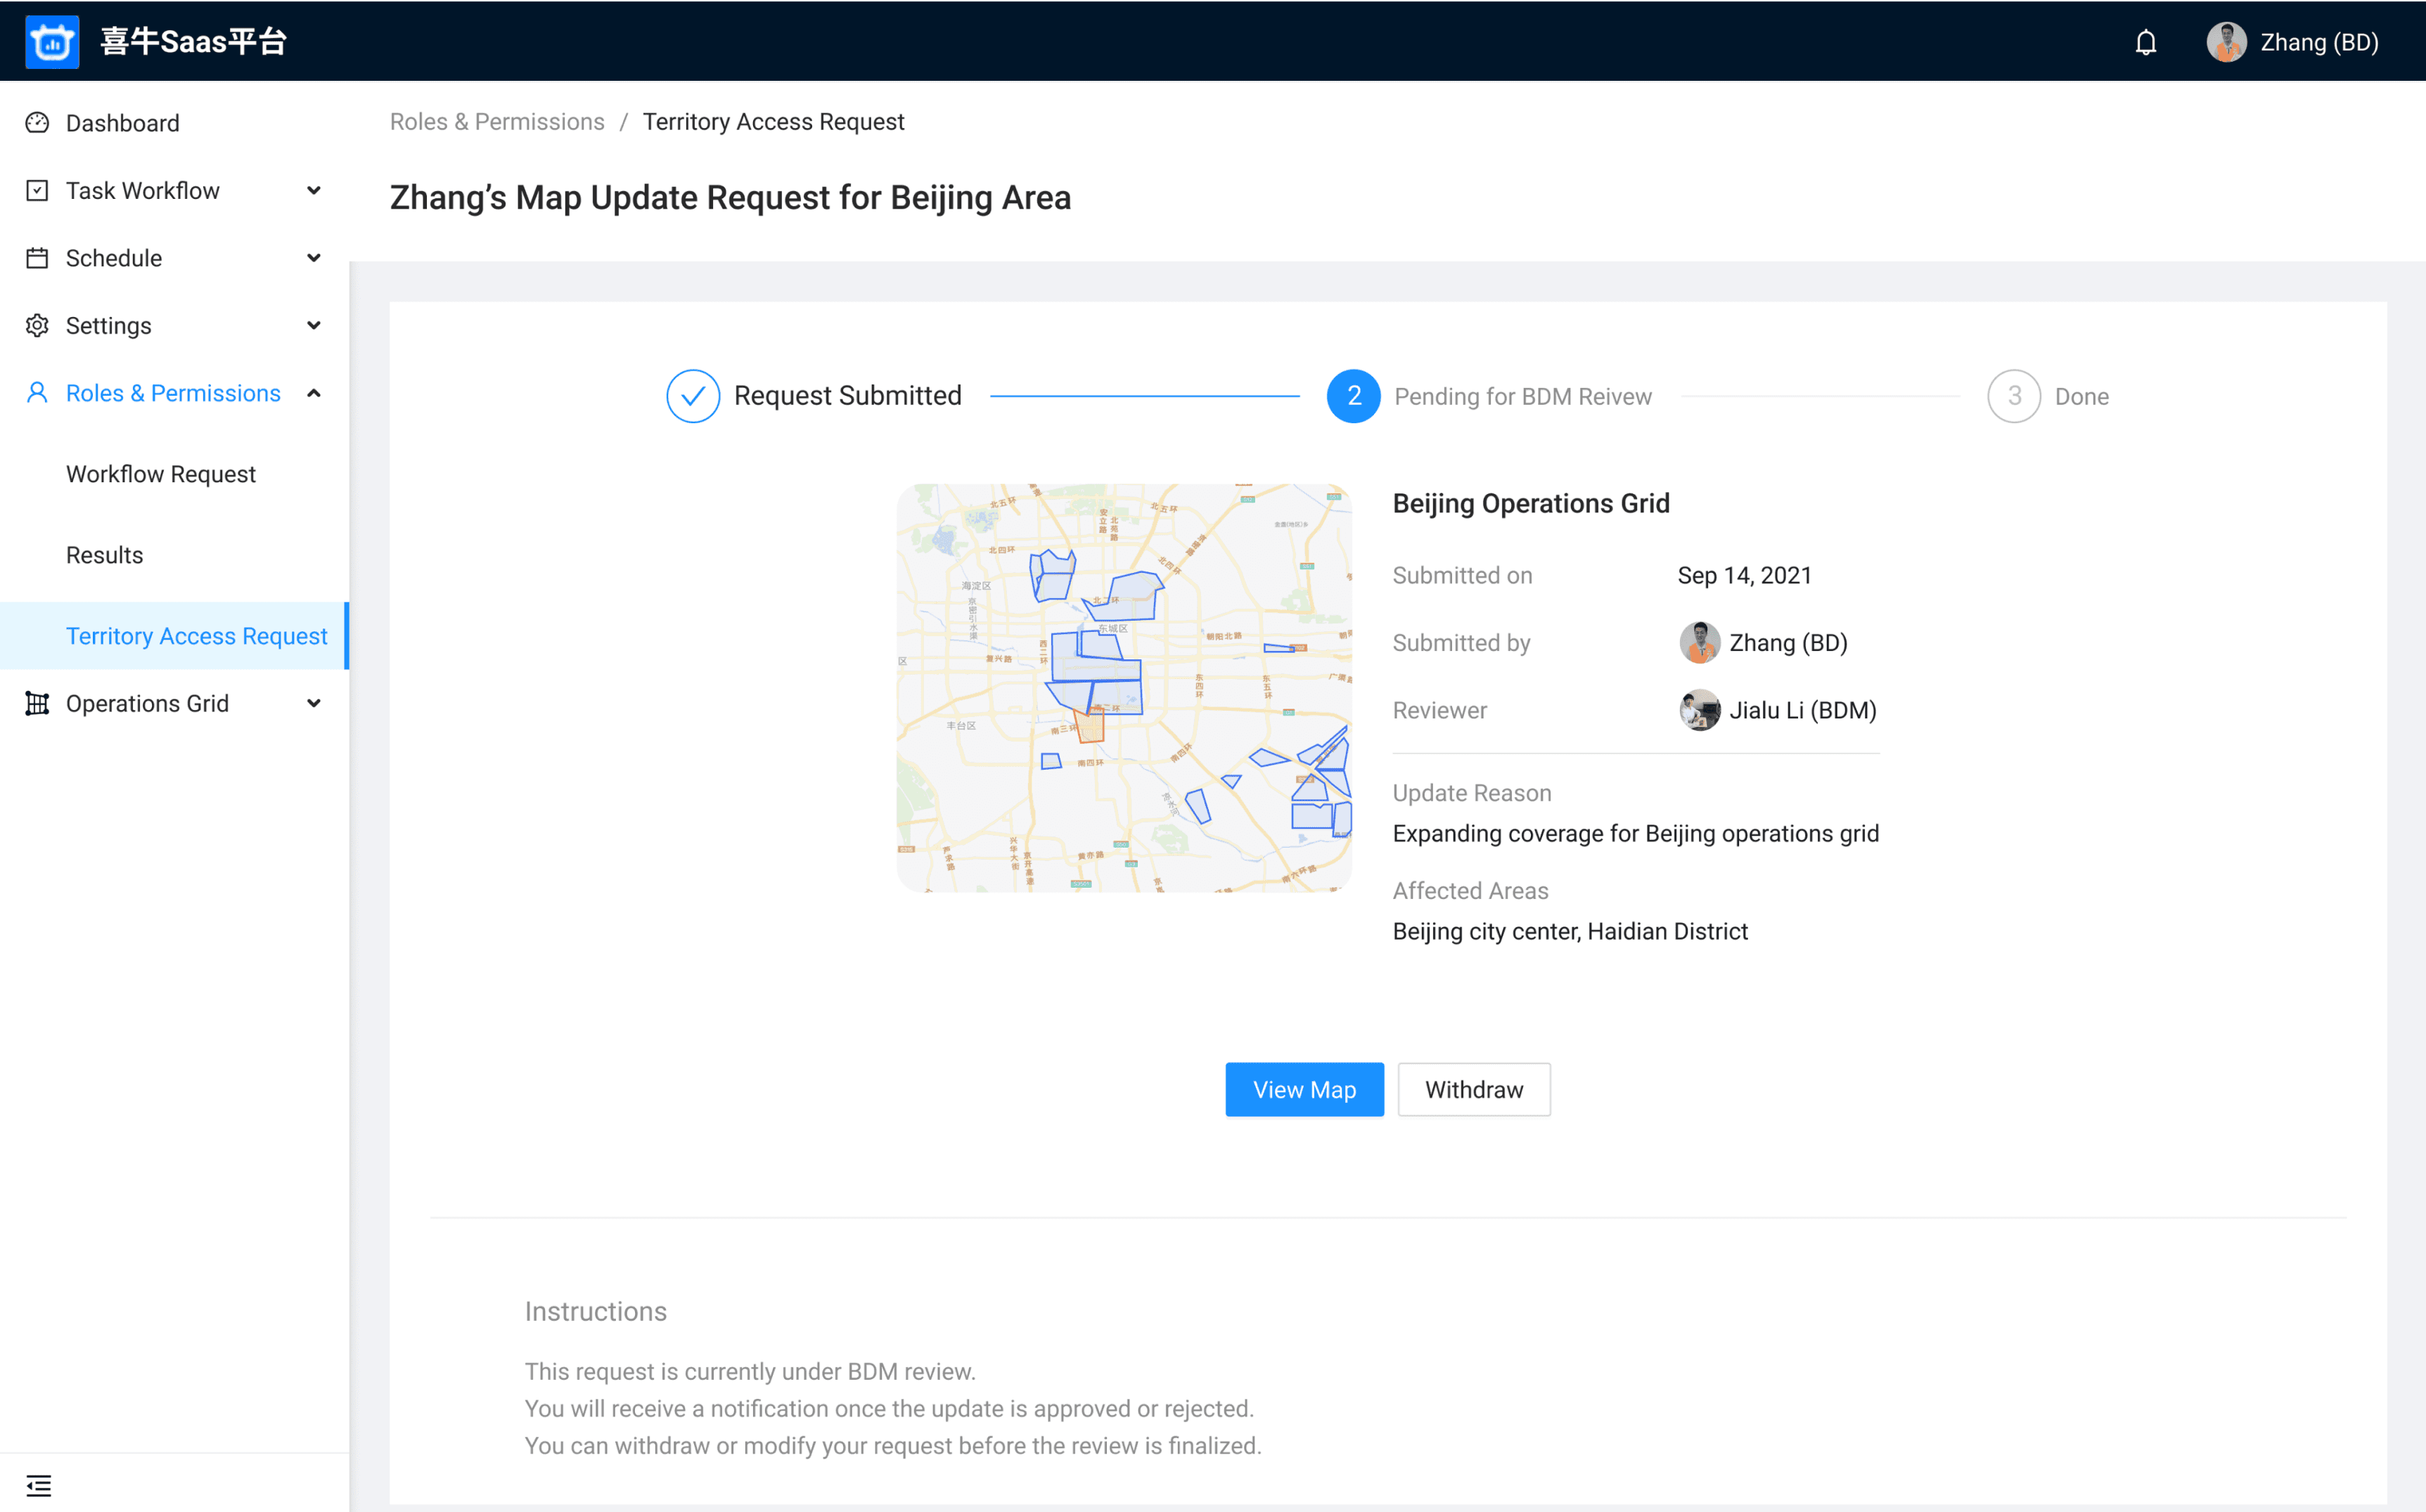Viewport: 2426px width, 1512px height.
Task: Click the Operations Grid icon
Action: tap(37, 703)
